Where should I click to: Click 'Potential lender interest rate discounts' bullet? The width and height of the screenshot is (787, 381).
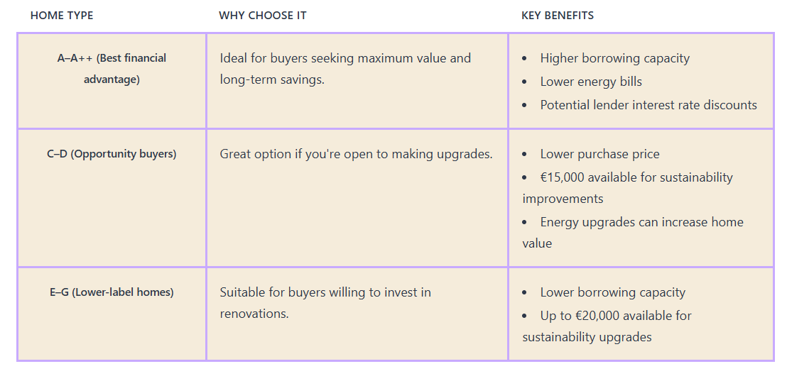pyautogui.click(x=648, y=105)
